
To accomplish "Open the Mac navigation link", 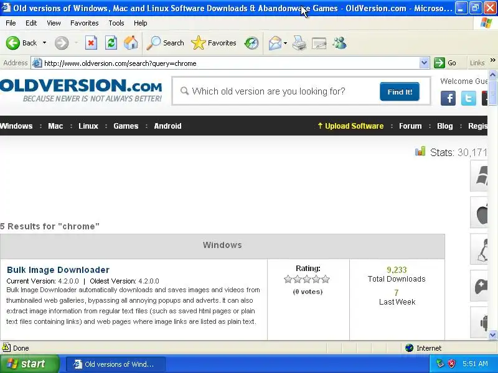I will pos(55,126).
